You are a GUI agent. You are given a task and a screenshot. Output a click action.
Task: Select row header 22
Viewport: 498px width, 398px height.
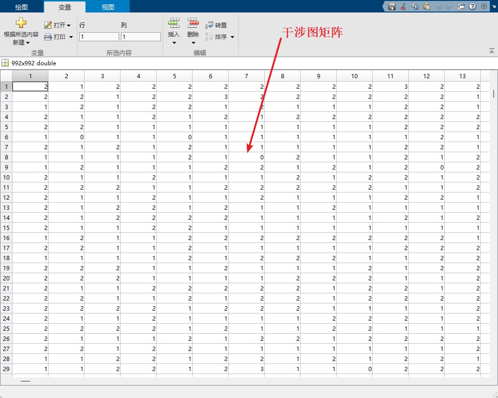pyautogui.click(x=6, y=299)
